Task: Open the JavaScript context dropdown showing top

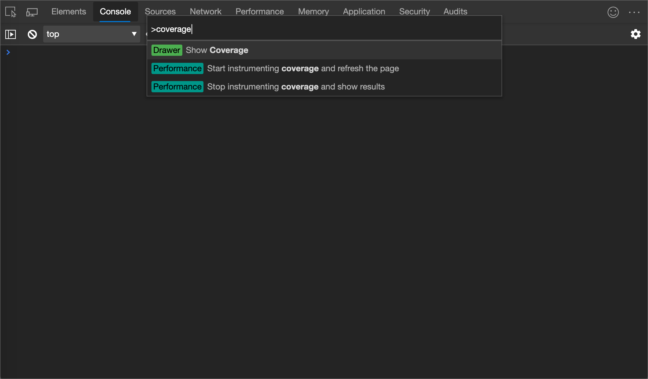Action: pyautogui.click(x=91, y=34)
